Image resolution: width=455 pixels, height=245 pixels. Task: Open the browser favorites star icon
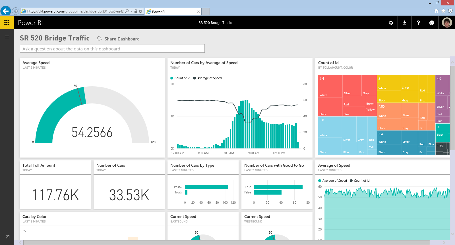tap(443, 11)
